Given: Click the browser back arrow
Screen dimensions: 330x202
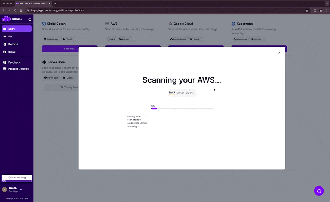Looking at the screenshot, I should tap(4, 10).
